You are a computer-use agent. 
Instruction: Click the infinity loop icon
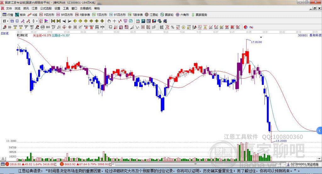(251, 27)
